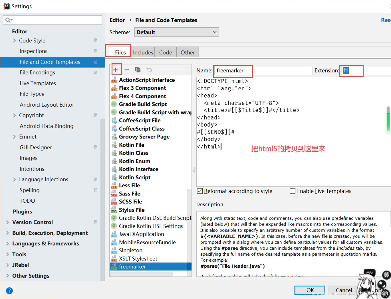This screenshot has width=391, height=299.
Task: Switch to the Code tab
Action: (166, 52)
